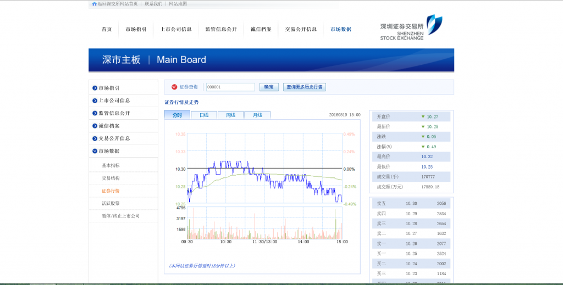Viewport: 563px width, 285px height.
Task: Click the 开盘价 value 10.27
Action: (x=432, y=117)
